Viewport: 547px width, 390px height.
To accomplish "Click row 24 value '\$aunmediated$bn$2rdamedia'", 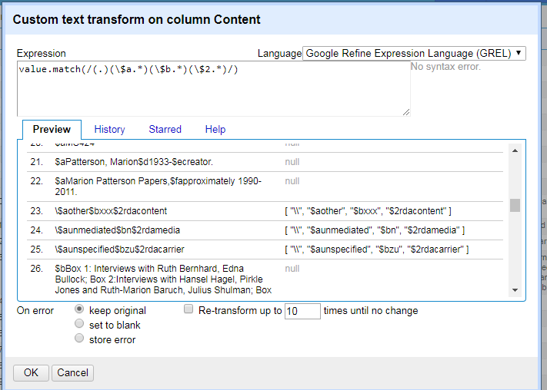I will tap(117, 230).
